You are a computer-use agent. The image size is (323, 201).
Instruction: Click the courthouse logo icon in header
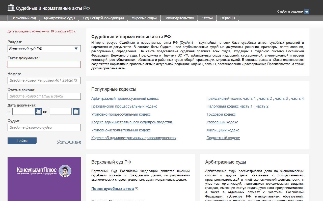(x=11, y=8)
